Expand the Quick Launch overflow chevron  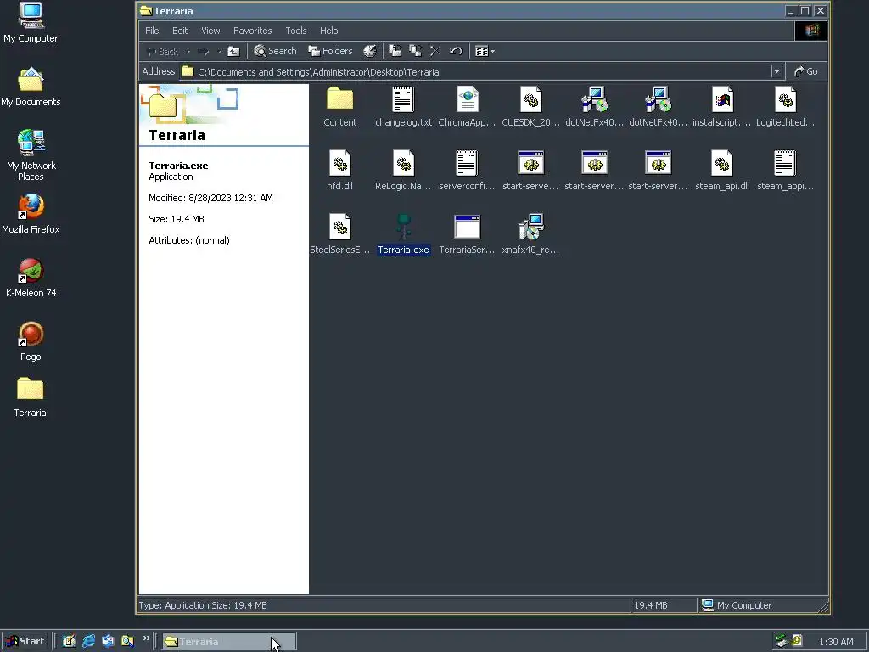coord(146,638)
